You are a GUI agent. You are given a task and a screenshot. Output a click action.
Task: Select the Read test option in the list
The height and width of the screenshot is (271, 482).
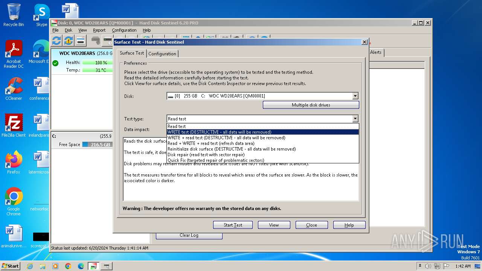point(263,126)
